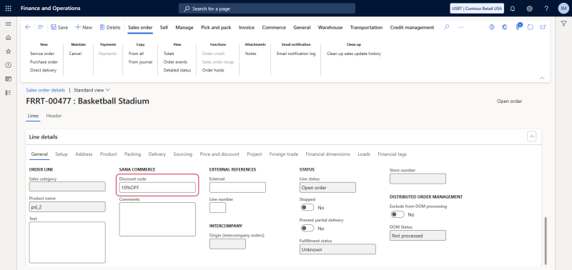This screenshot has height=270, width=572.
Task: Click the Order holds button
Action: pos(213,70)
